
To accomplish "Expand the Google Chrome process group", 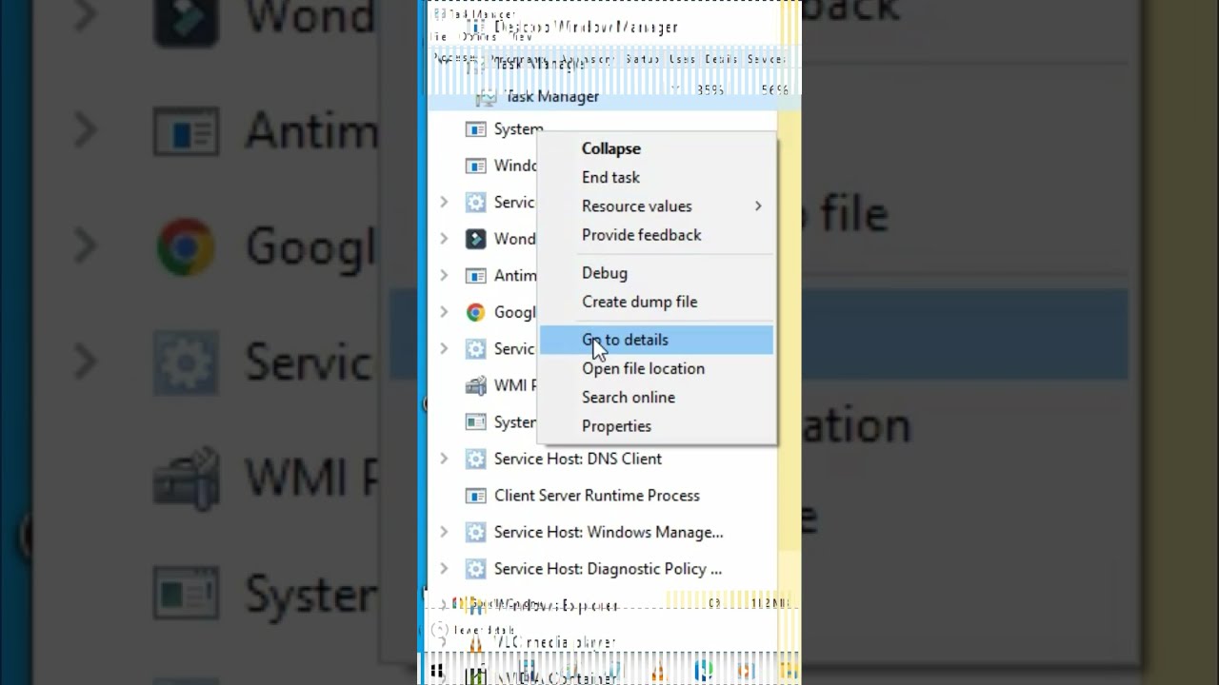I will tap(444, 312).
